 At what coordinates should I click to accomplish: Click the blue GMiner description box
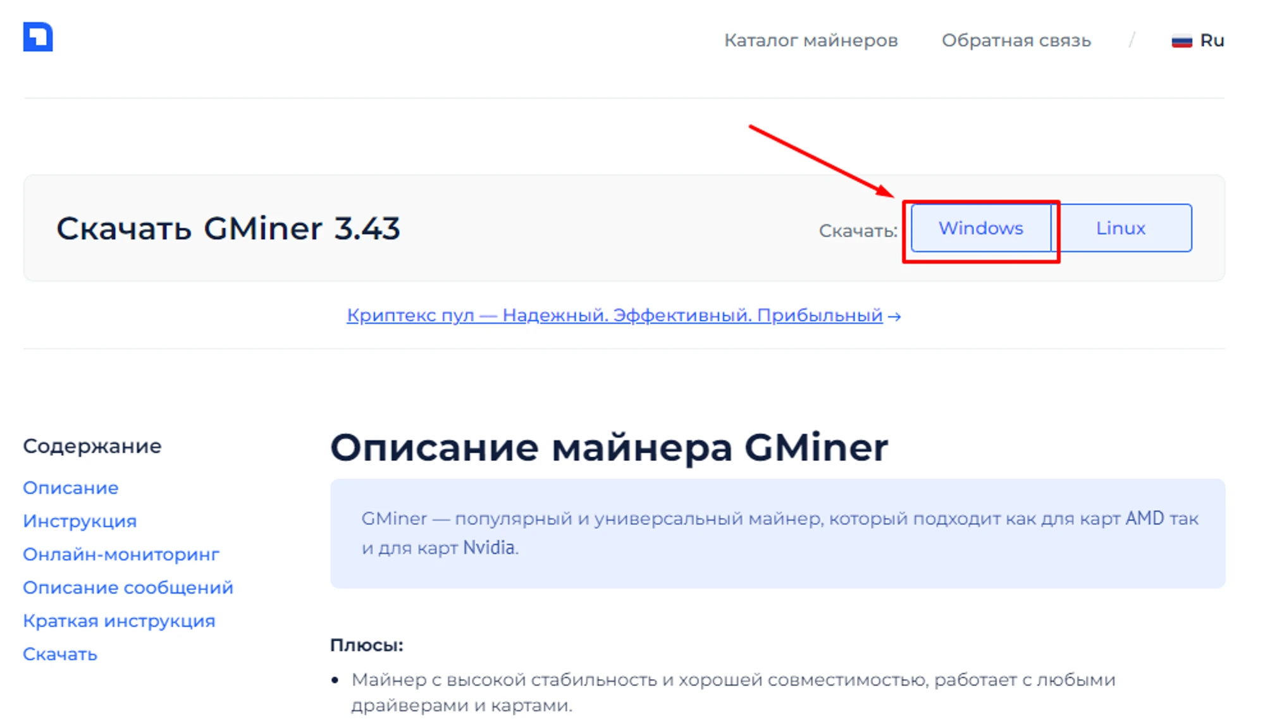[777, 533]
